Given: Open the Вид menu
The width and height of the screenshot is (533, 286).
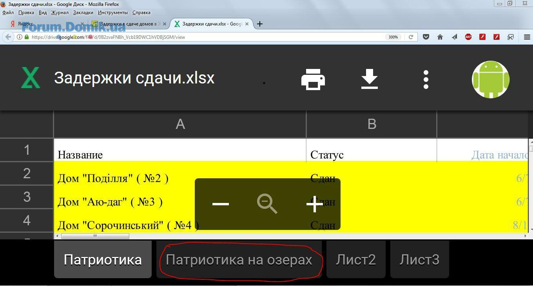Looking at the screenshot, I should [x=43, y=13].
